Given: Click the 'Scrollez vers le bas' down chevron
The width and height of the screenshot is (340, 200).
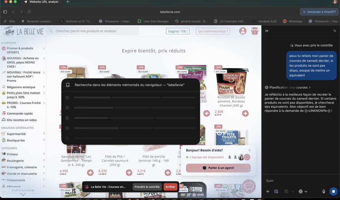Looking at the screenshot, I should [23, 195].
